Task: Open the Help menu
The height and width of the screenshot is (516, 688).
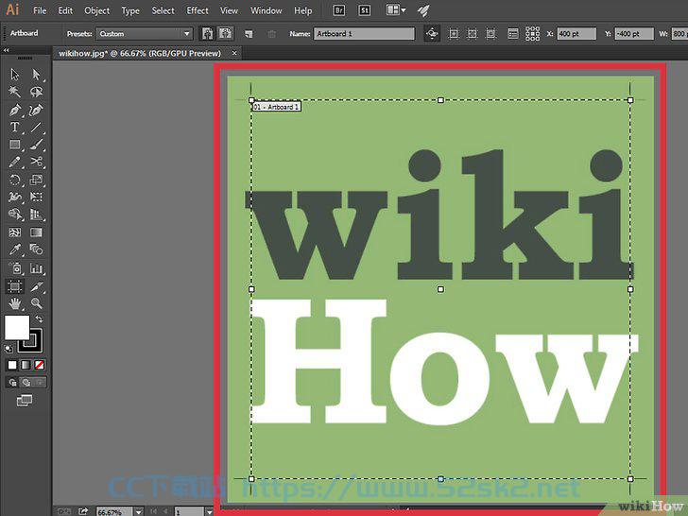Action: pyautogui.click(x=302, y=10)
